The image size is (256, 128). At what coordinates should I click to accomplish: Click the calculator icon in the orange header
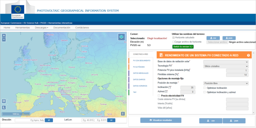click(161, 55)
